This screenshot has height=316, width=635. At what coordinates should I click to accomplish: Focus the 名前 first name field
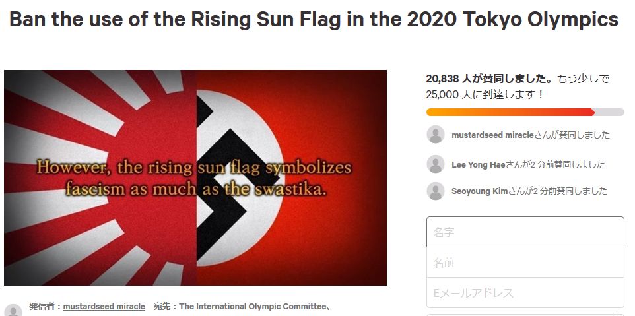[x=525, y=263]
